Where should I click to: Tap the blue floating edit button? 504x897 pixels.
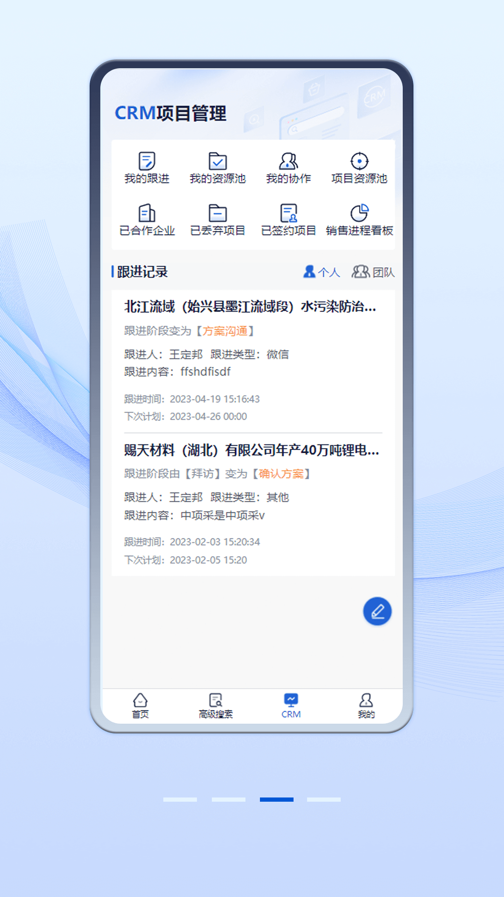pos(377,611)
